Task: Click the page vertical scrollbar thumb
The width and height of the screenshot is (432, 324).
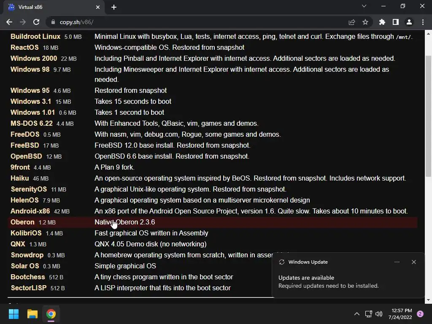Action: pos(429,116)
